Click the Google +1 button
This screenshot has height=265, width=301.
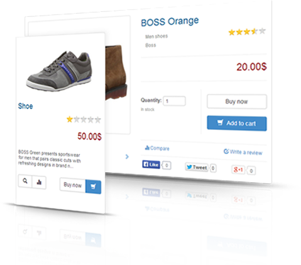pyautogui.click(x=238, y=170)
